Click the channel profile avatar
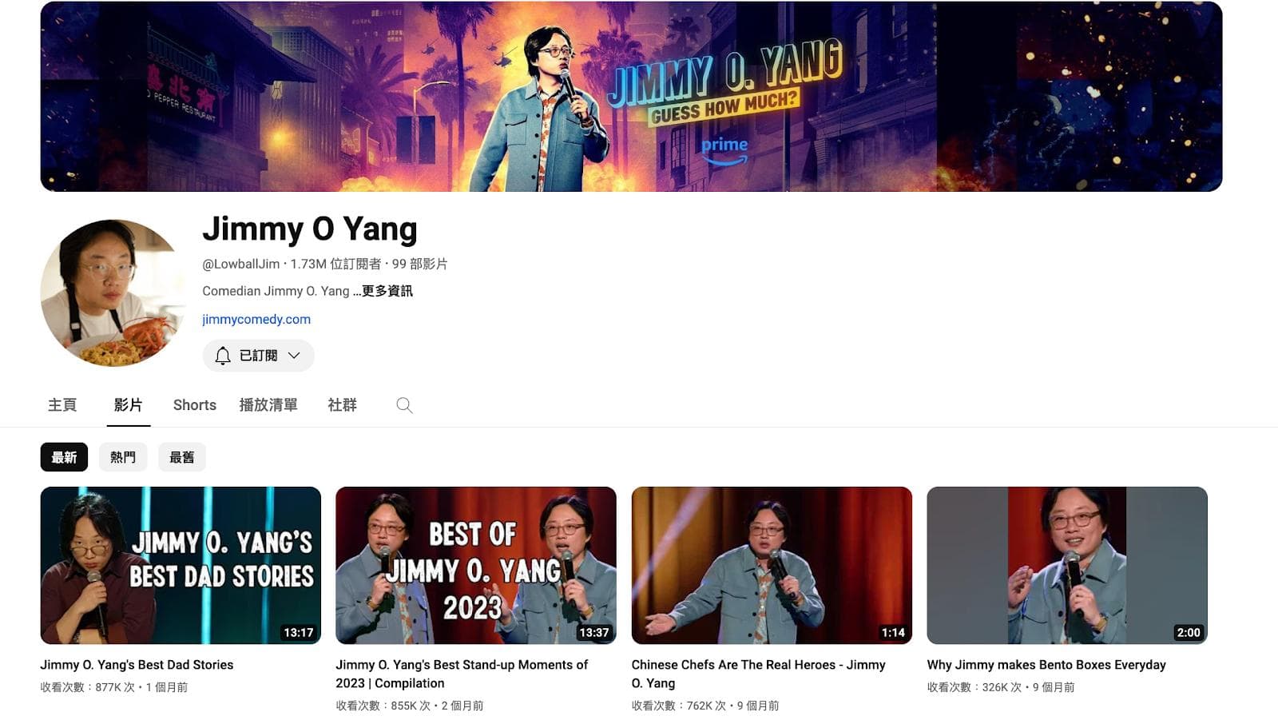Viewport: 1278px width, 728px height. pos(113,293)
